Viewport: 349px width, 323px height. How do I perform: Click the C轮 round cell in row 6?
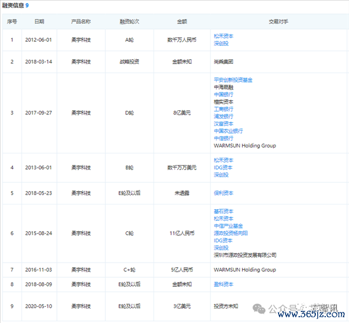tap(130, 233)
